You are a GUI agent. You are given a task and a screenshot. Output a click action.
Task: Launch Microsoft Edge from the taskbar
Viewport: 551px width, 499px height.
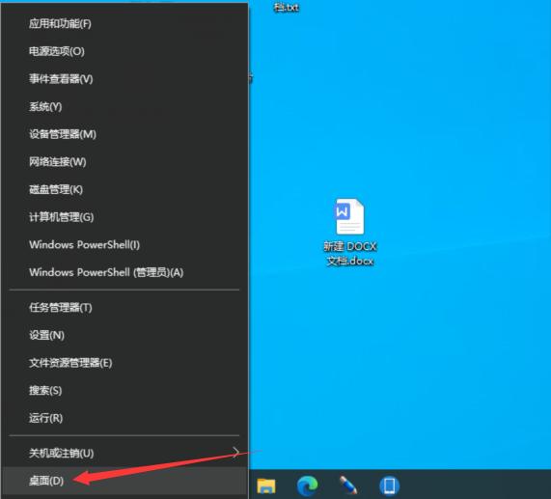308,486
